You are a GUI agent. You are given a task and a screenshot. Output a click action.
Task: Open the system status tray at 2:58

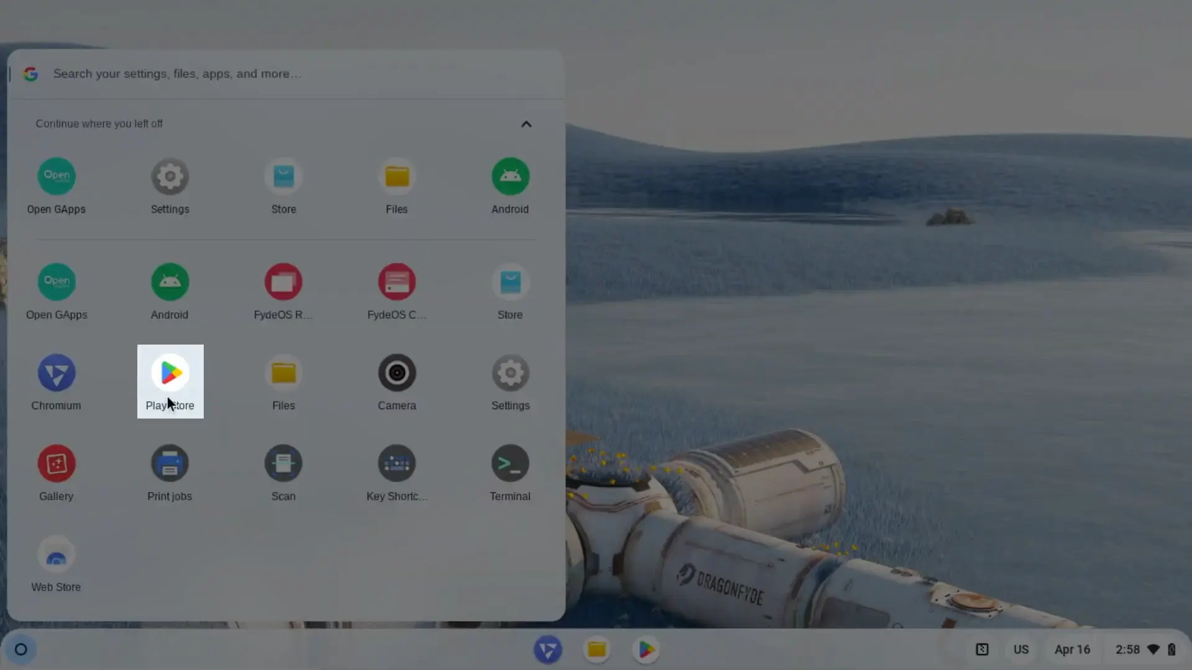1144,650
